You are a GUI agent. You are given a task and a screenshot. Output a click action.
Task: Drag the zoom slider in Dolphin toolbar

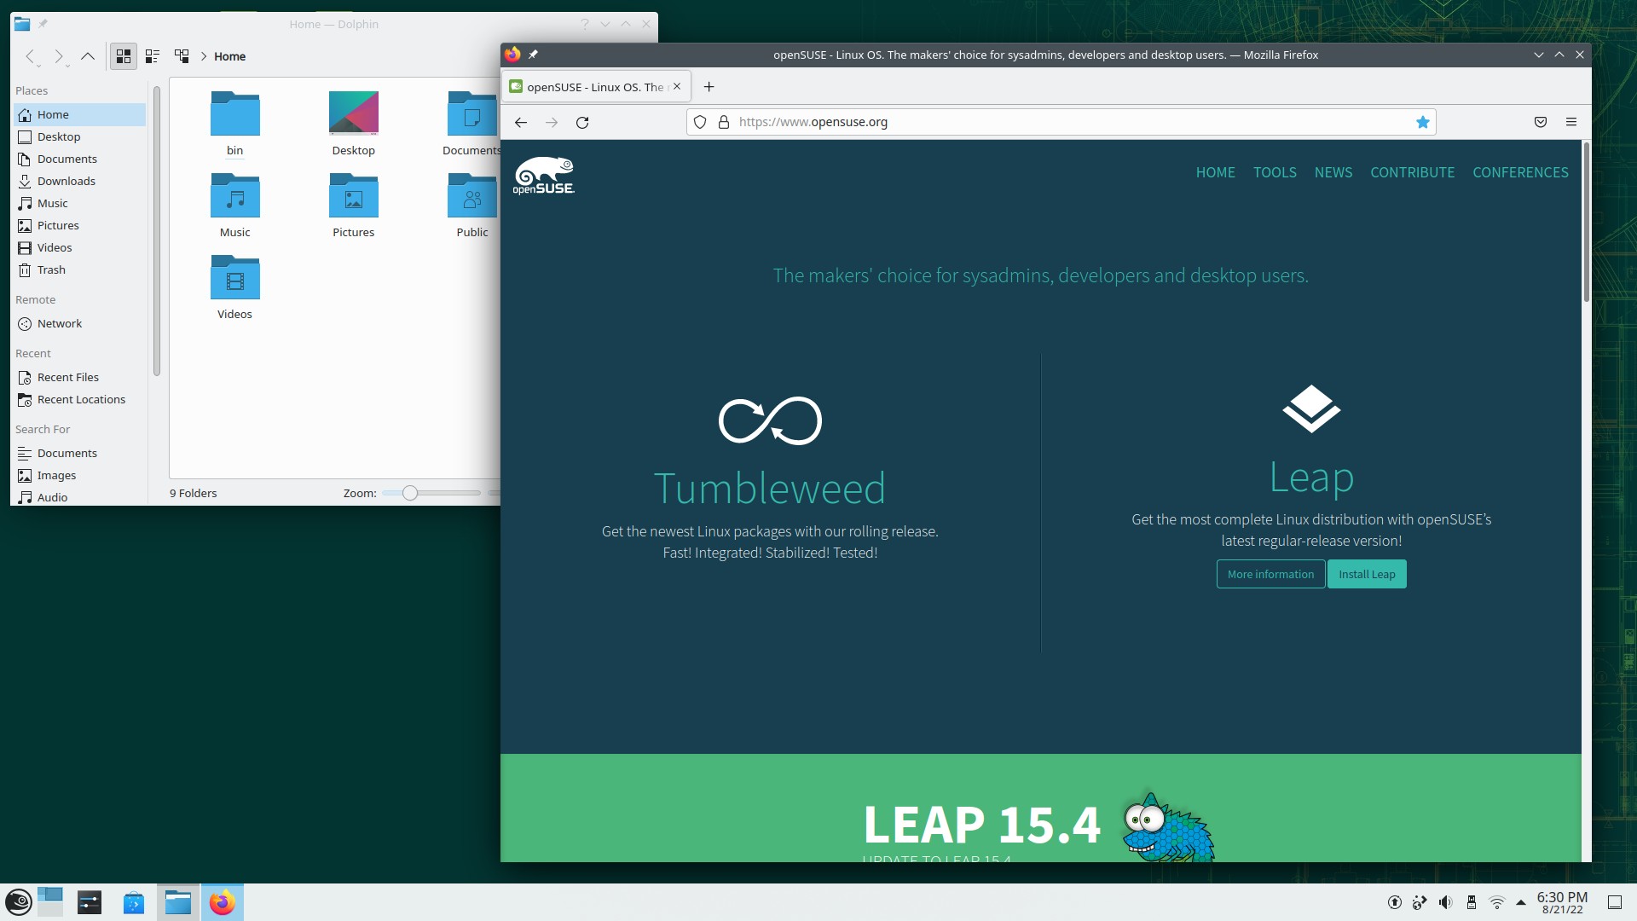(409, 493)
